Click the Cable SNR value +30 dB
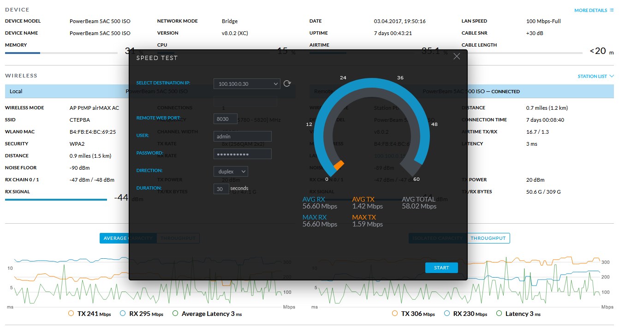Viewport: 619px width, 327px height. point(535,33)
